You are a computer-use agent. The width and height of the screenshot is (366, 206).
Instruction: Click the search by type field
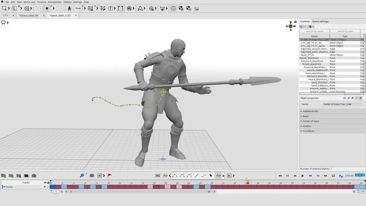[x=345, y=31]
